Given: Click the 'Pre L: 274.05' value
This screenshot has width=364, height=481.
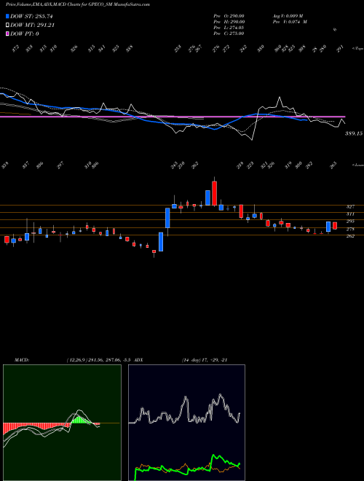Looking at the screenshot, I should click(x=229, y=28).
